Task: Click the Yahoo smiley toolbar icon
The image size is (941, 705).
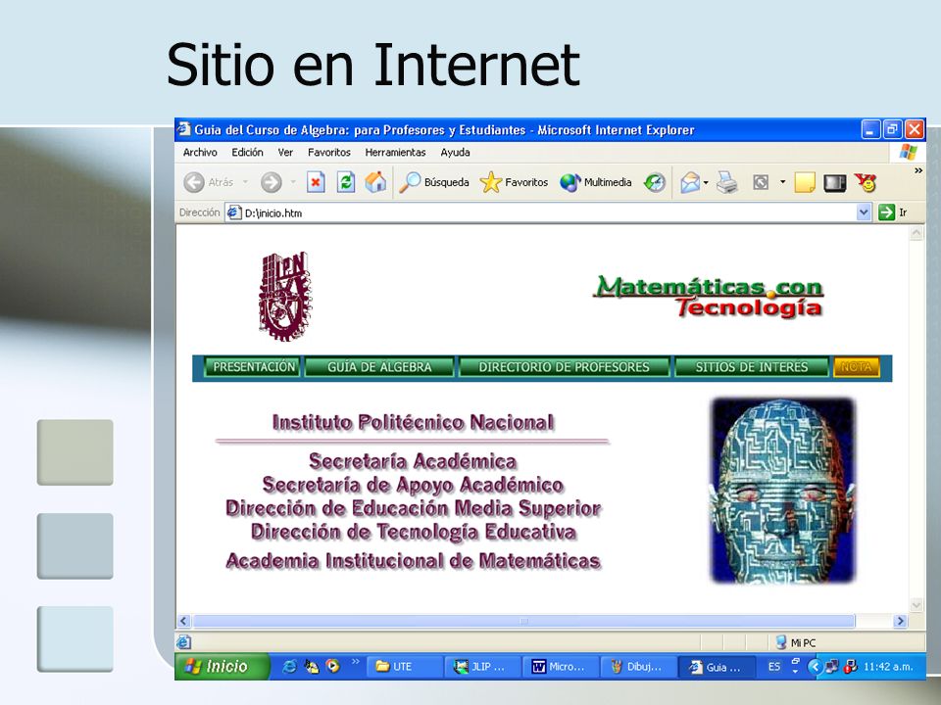Action: [866, 182]
